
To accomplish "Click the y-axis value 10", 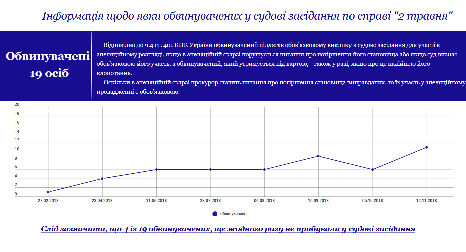I will 17,149.
